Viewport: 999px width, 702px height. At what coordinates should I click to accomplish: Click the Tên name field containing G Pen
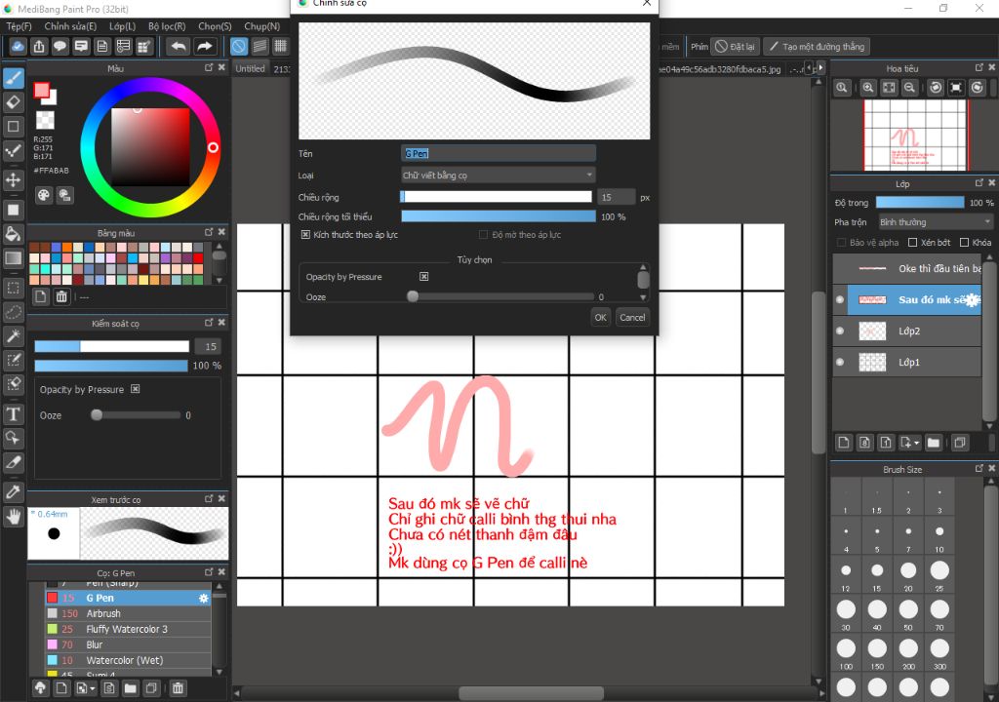click(499, 153)
